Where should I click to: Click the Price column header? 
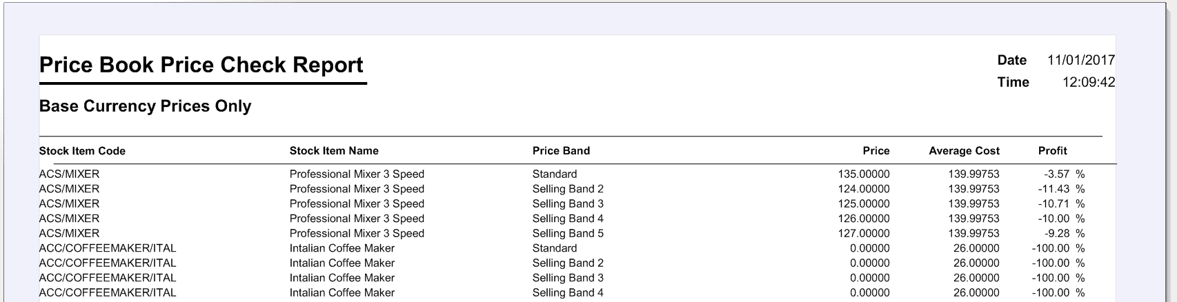[876, 151]
